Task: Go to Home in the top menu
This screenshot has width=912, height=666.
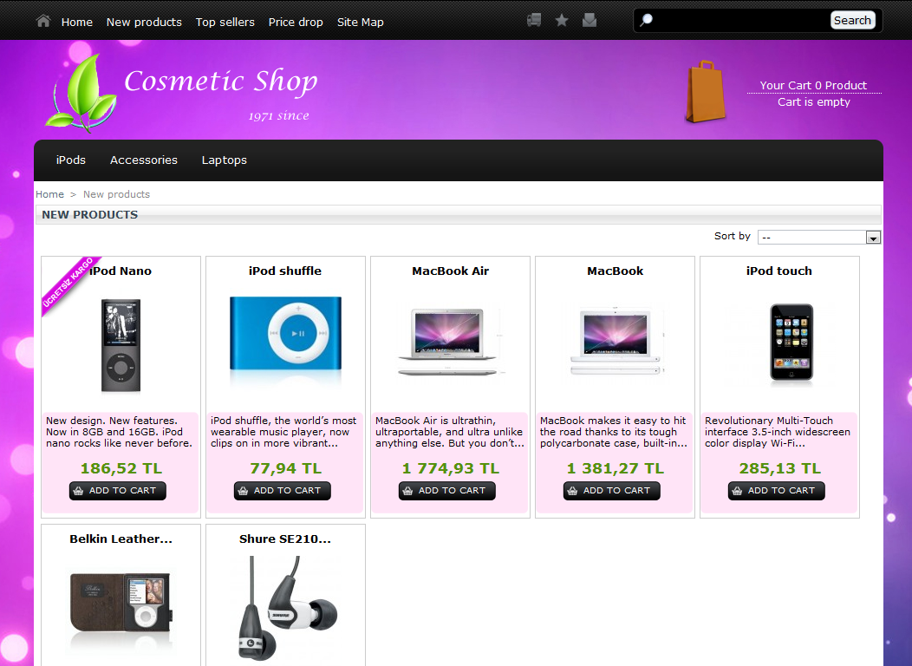Action: 77,22
